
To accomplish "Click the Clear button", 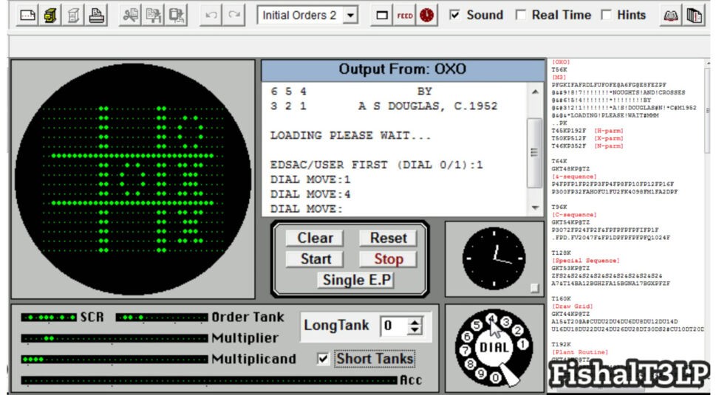I will click(x=315, y=238).
